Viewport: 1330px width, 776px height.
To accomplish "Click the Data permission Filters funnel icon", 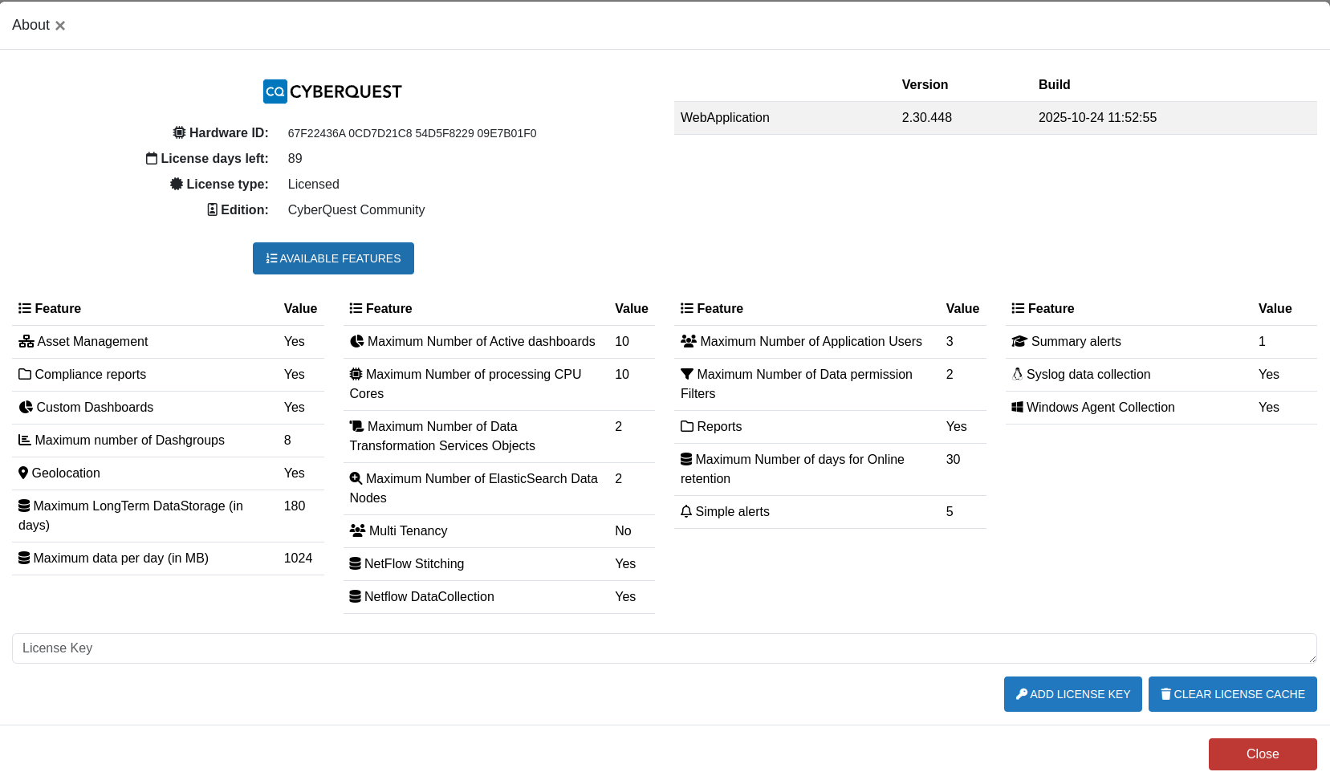I will [687, 374].
